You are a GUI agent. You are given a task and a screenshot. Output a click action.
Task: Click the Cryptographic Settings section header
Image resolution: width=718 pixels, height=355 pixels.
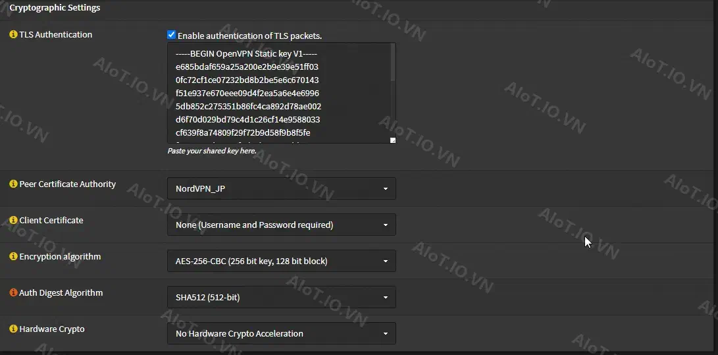click(x=55, y=8)
